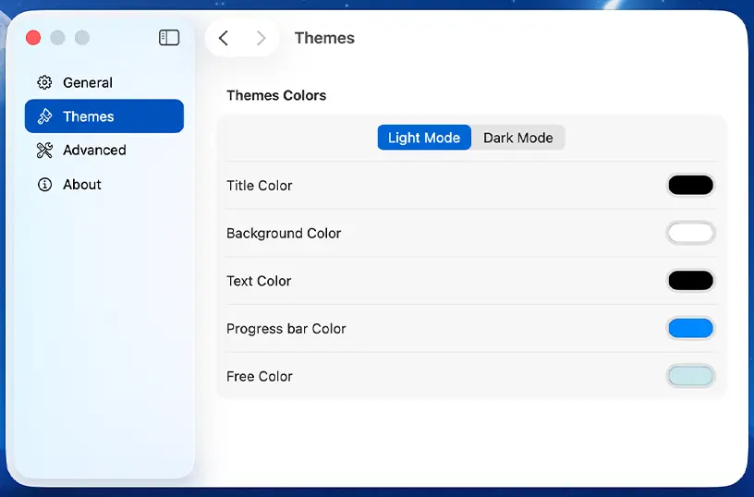This screenshot has width=754, height=497.
Task: Edit the Free Color swatch
Action: click(690, 376)
